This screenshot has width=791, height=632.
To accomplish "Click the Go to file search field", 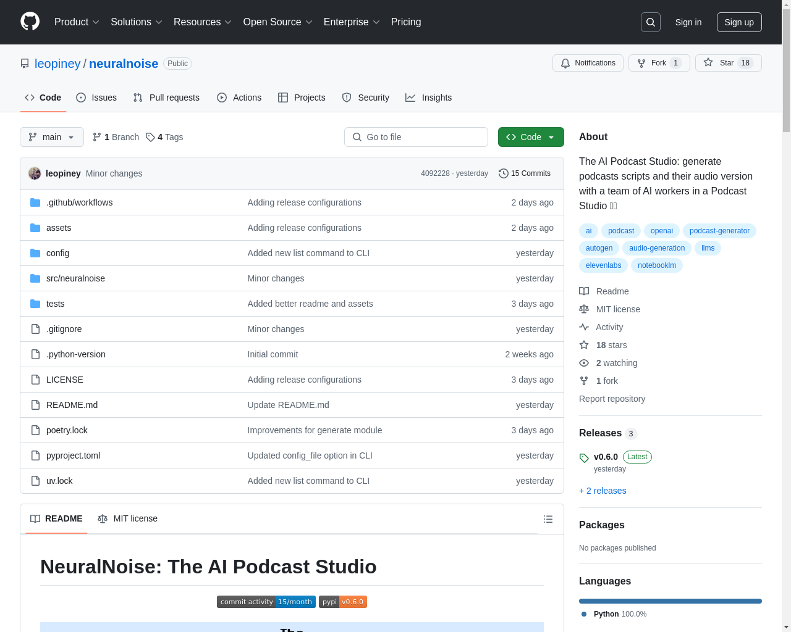I will pos(416,137).
